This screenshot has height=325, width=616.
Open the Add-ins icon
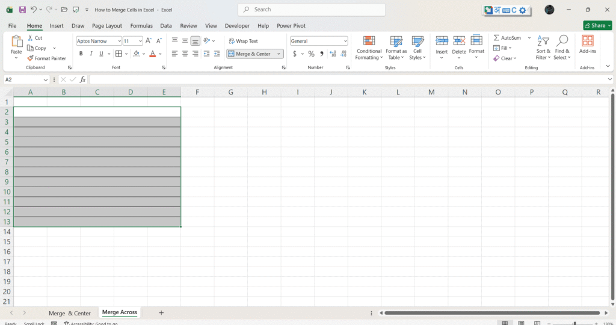coord(588,41)
